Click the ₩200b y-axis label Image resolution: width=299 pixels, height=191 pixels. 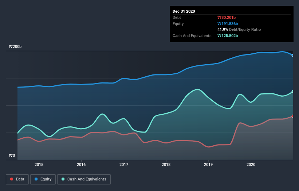coord(15,46)
